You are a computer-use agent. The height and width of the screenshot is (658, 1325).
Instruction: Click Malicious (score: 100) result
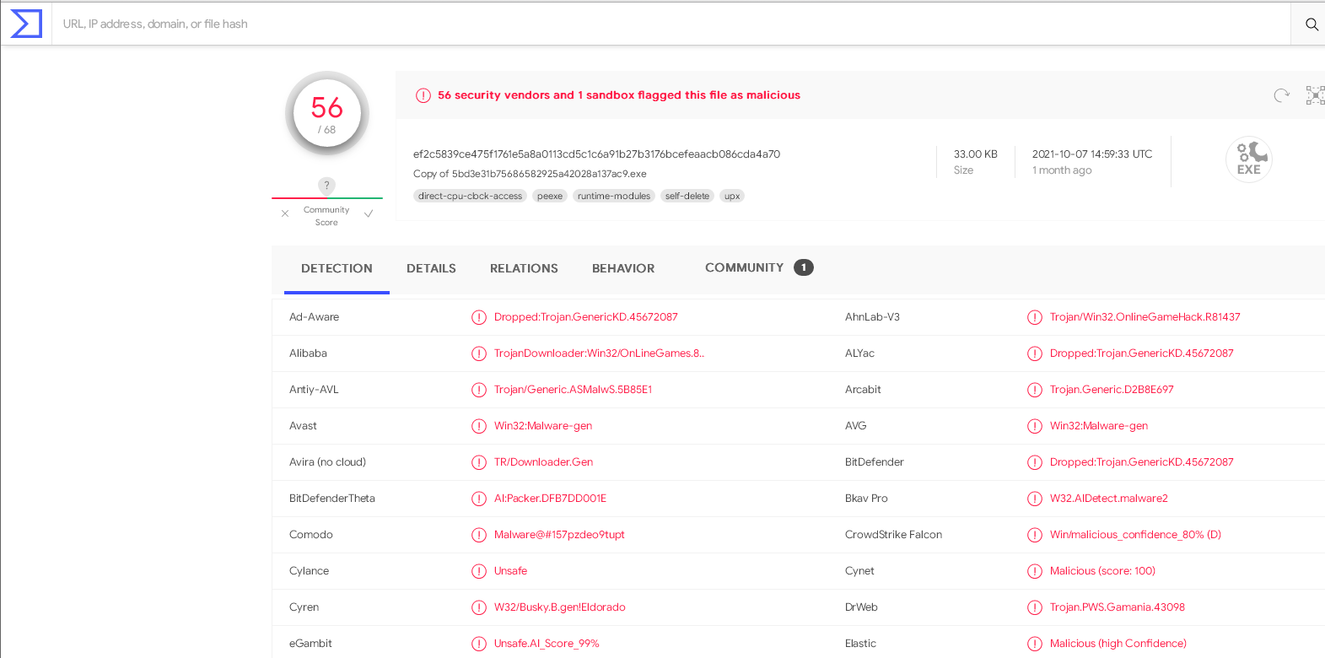point(1102,571)
